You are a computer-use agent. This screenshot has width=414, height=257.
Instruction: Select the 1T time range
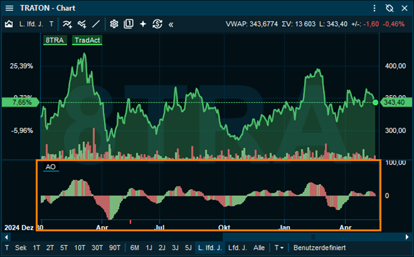pyautogui.click(x=37, y=248)
